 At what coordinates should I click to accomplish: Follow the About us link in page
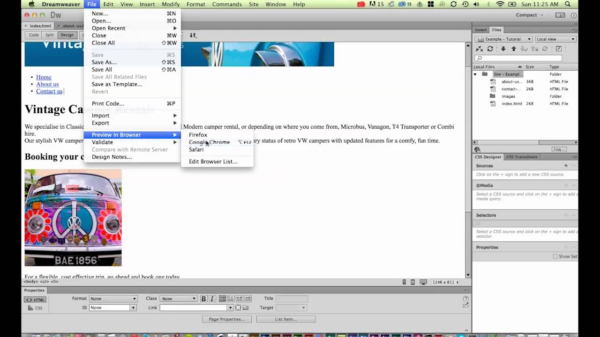[x=47, y=84]
